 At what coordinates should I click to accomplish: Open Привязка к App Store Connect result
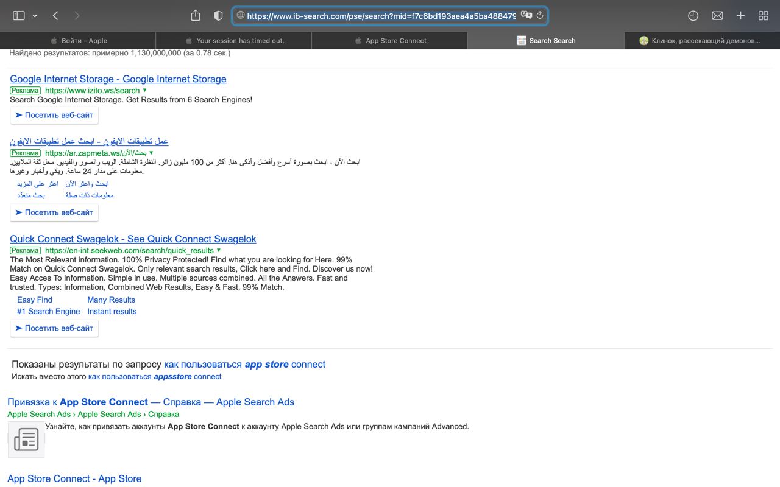tap(151, 402)
